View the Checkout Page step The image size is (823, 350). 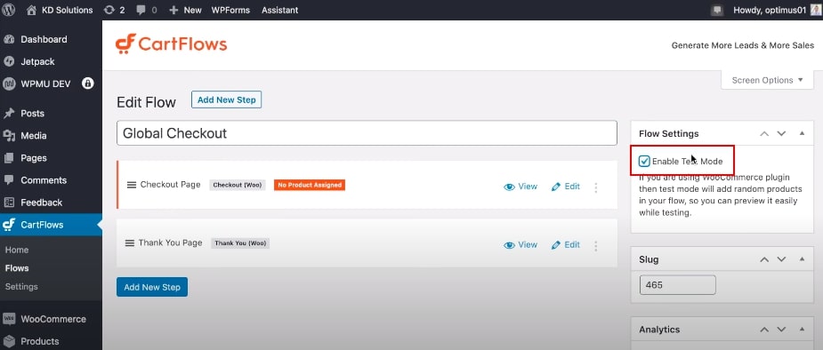tap(520, 187)
